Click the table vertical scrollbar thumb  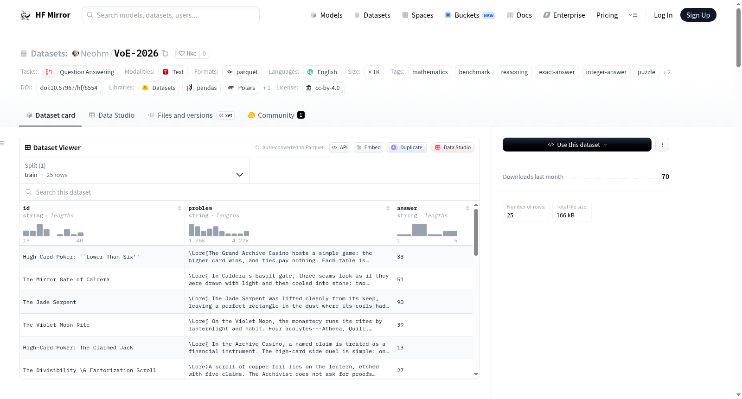[x=476, y=232]
